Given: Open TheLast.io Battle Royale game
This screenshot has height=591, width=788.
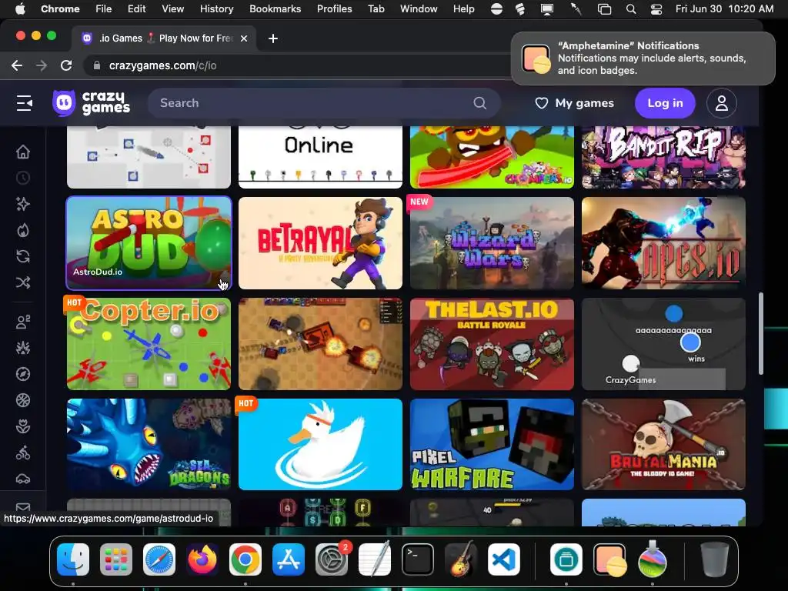Looking at the screenshot, I should [x=492, y=344].
